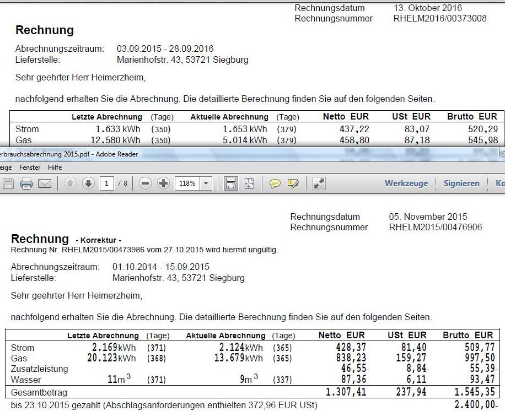505x411 pixels.
Task: Add a sticky note comment
Action: [275, 184]
